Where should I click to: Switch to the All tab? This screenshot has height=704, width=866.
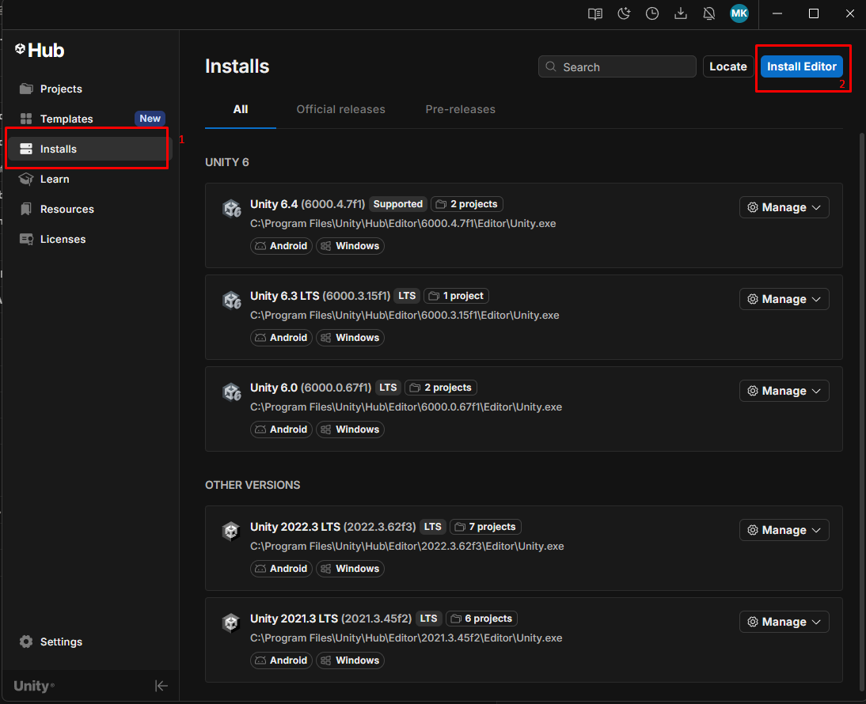tap(241, 109)
